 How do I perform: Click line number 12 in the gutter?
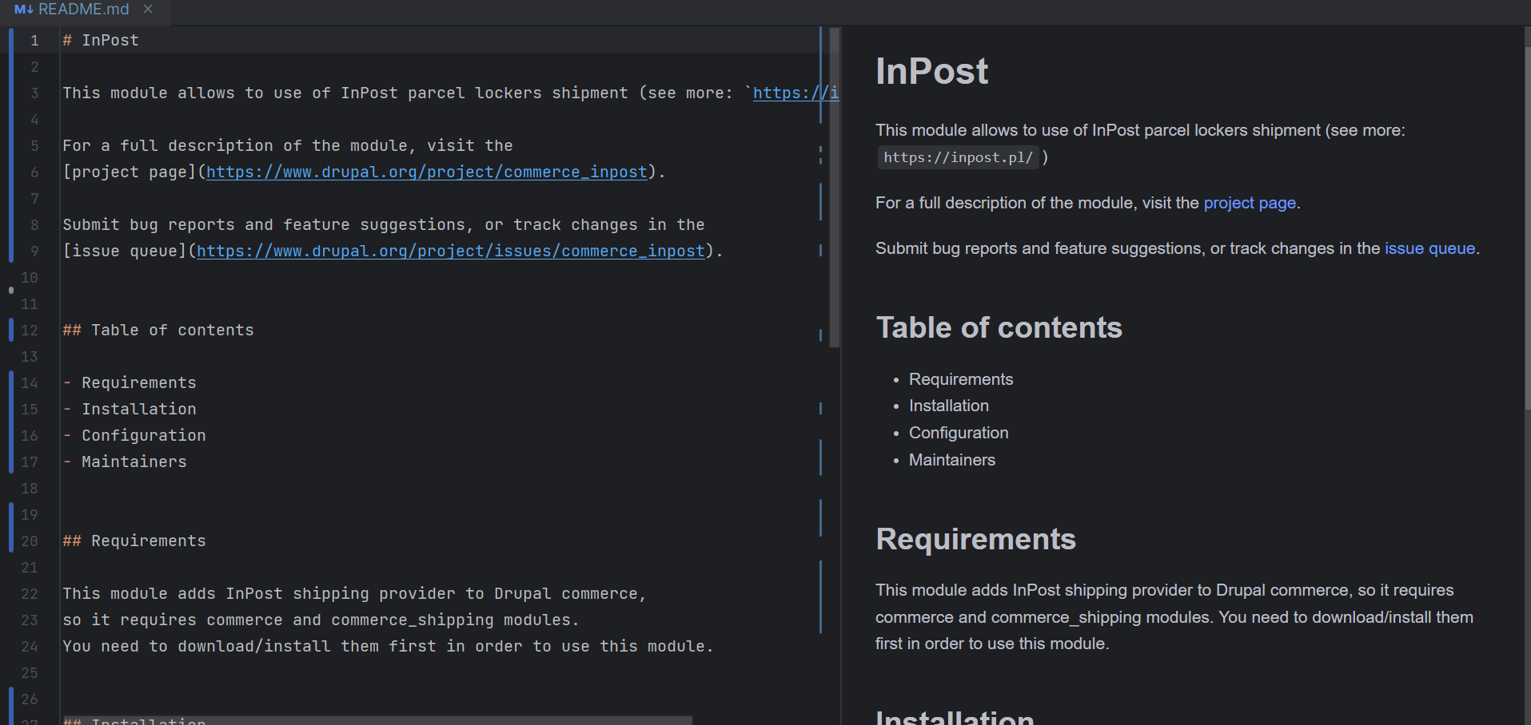click(30, 330)
